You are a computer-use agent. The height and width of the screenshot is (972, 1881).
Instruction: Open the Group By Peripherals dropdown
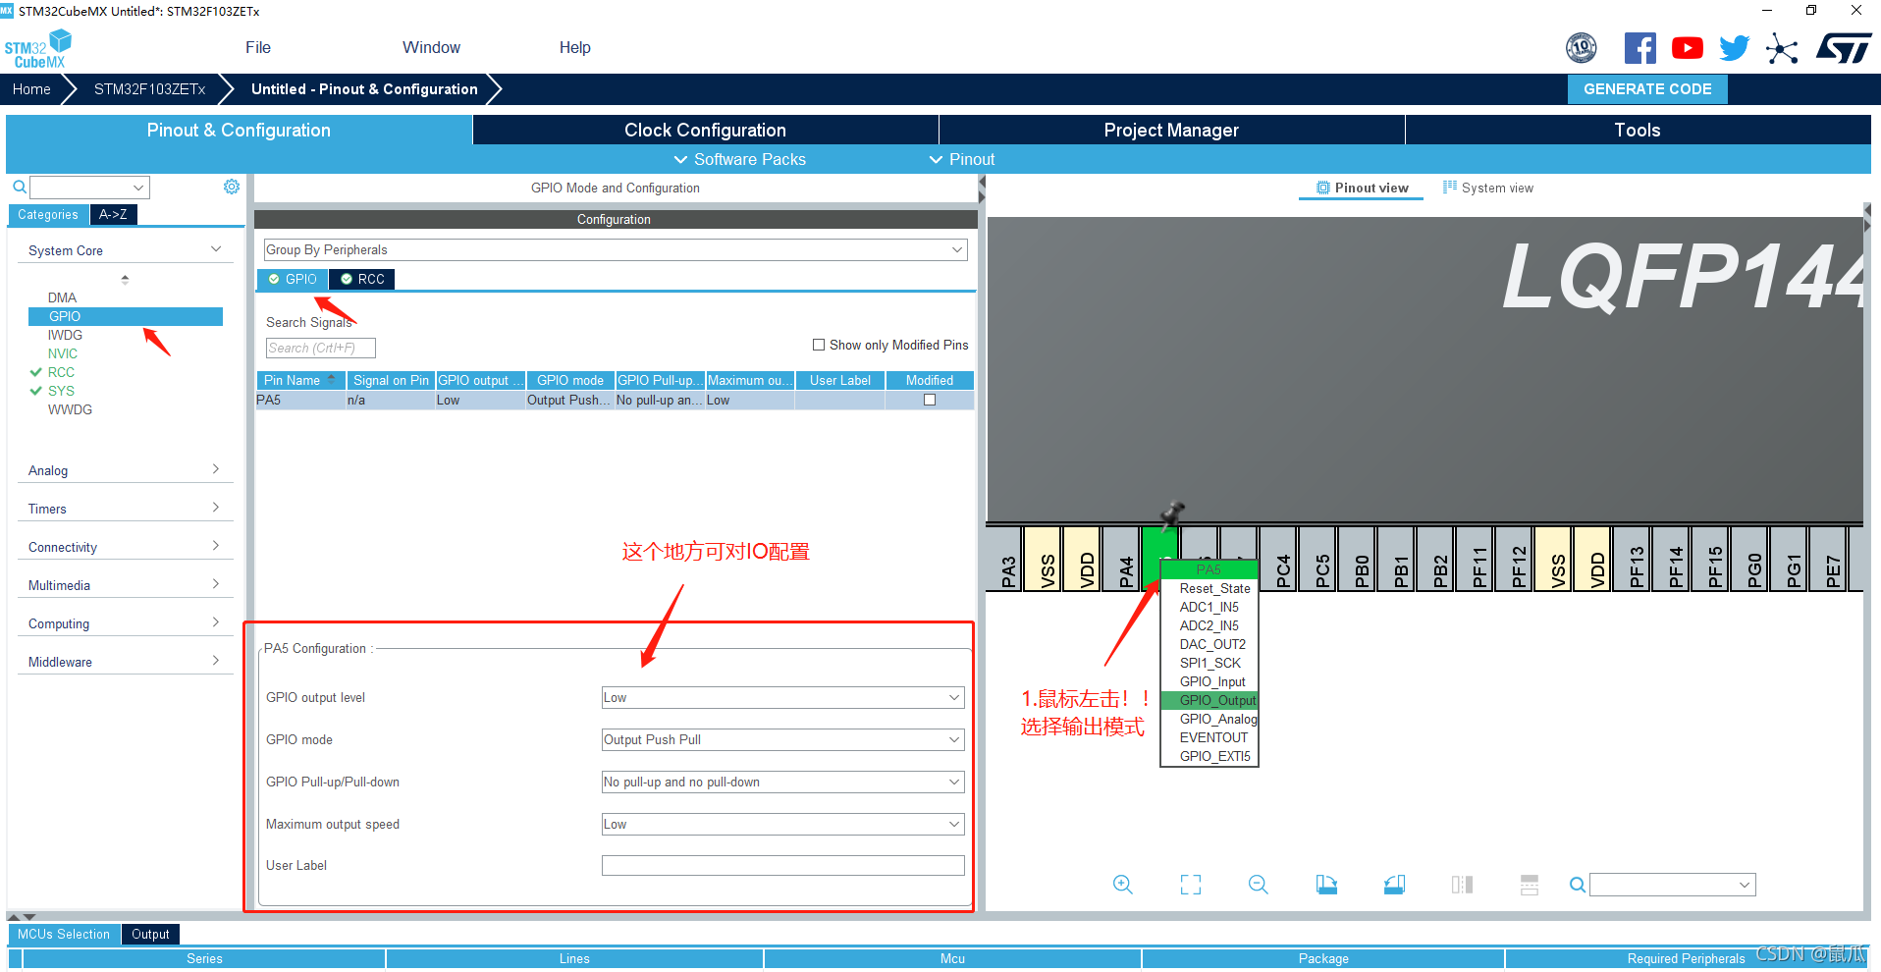pyautogui.click(x=616, y=249)
